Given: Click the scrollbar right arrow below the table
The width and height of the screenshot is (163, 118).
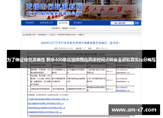Looking at the screenshot, I should pyautogui.click(x=134, y=116).
